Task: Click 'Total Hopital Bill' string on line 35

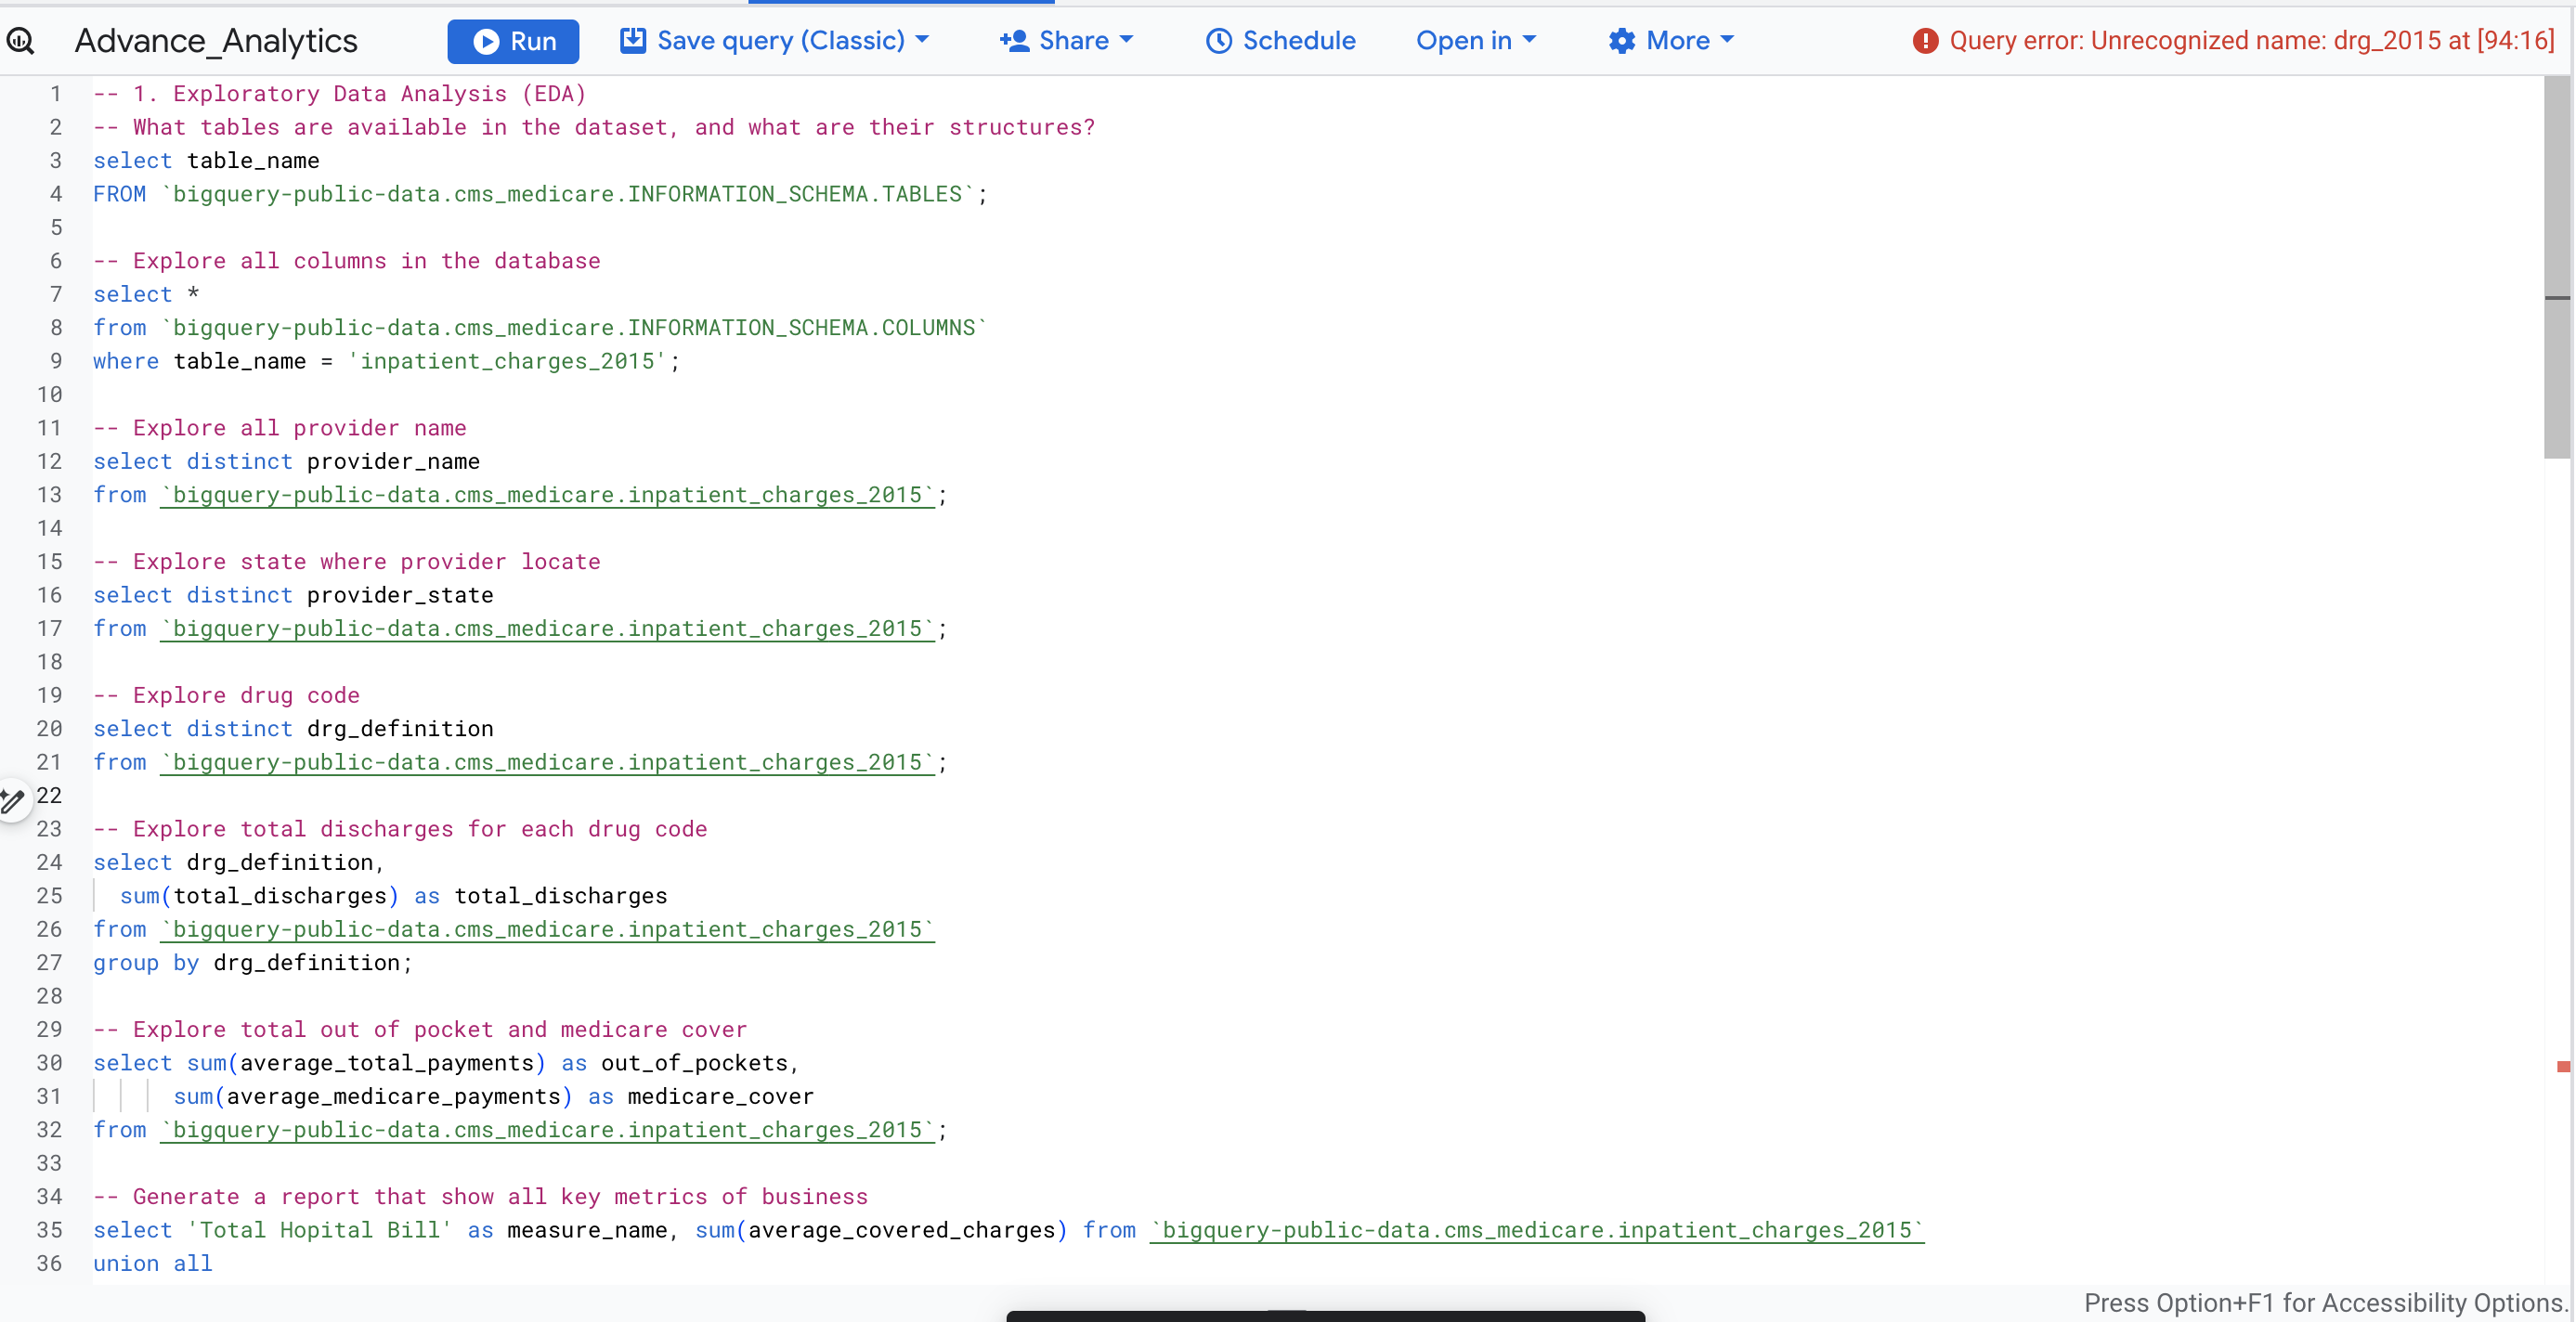Action: pos(320,1230)
